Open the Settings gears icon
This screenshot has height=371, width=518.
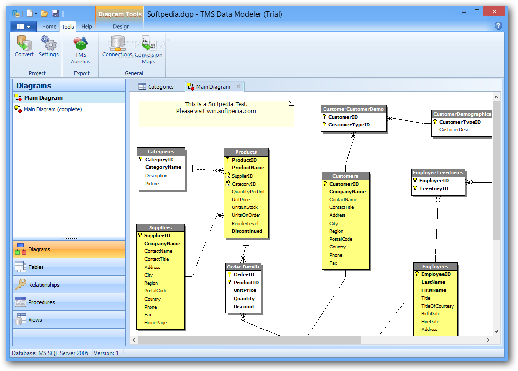coord(48,43)
